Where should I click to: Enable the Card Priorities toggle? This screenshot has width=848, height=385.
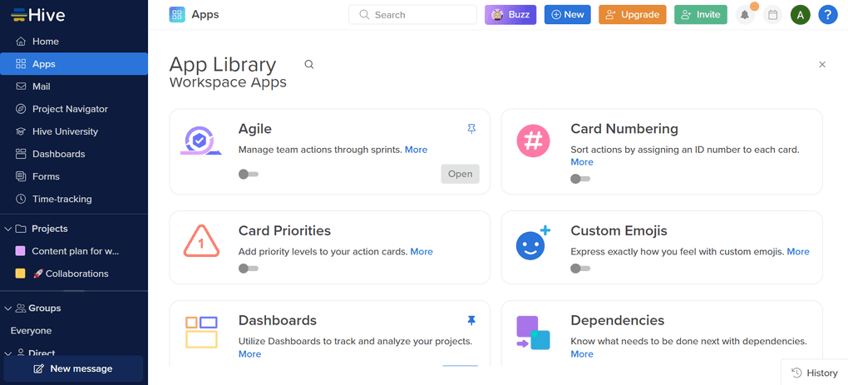[x=249, y=269]
